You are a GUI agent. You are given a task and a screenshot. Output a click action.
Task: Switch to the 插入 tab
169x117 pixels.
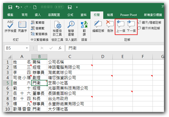38,15
